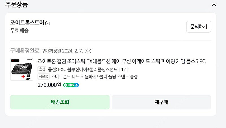
Task: Click the green Npay+ badge icon
Action: pos(71,85)
